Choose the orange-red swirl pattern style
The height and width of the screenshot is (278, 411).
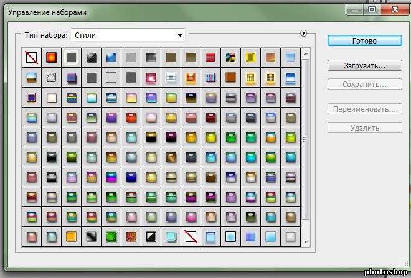131,237
